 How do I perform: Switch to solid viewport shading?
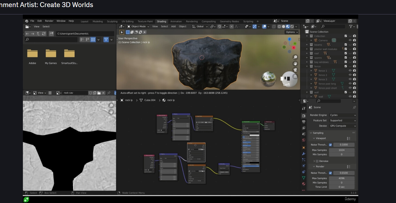(x=283, y=26)
